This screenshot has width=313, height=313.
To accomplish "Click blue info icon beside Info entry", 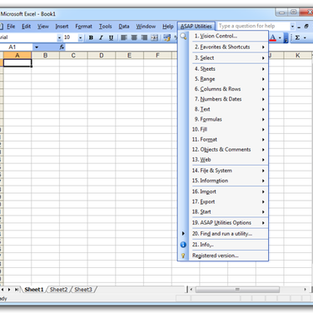I will click(x=183, y=245).
